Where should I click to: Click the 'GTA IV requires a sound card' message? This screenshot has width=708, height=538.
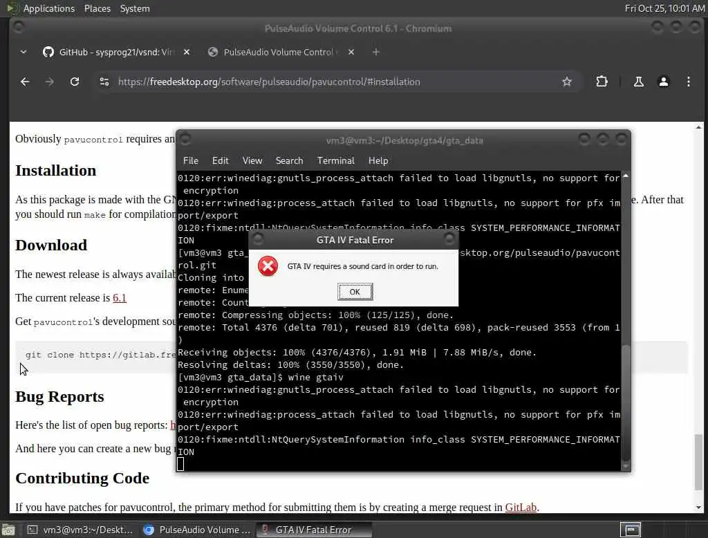tap(362, 266)
